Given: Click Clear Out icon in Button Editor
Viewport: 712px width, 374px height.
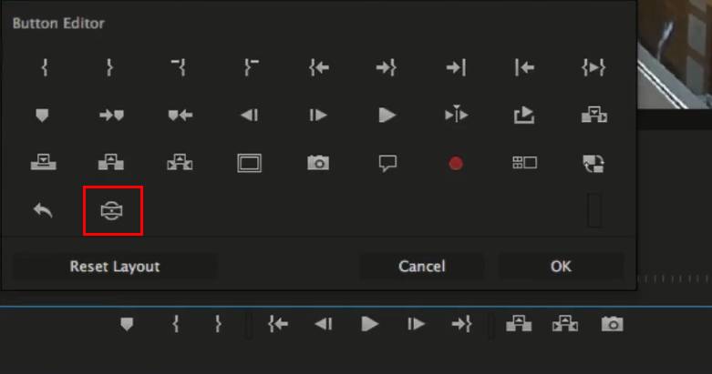Looking at the screenshot, I should click(x=249, y=67).
